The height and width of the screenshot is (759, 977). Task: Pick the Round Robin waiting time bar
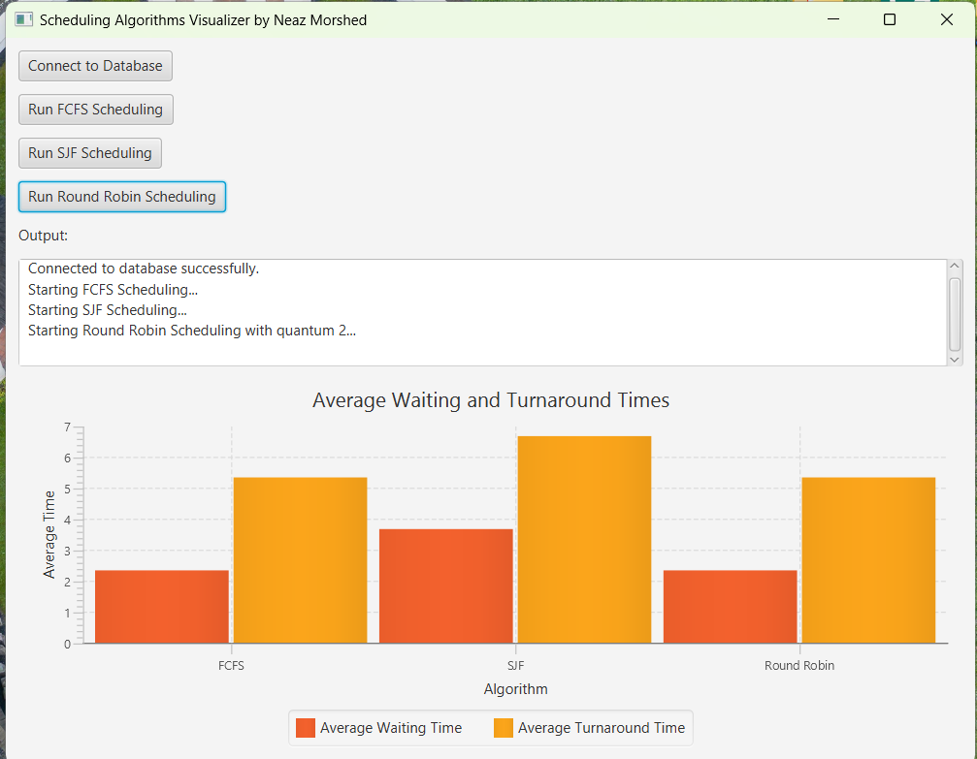coord(730,607)
